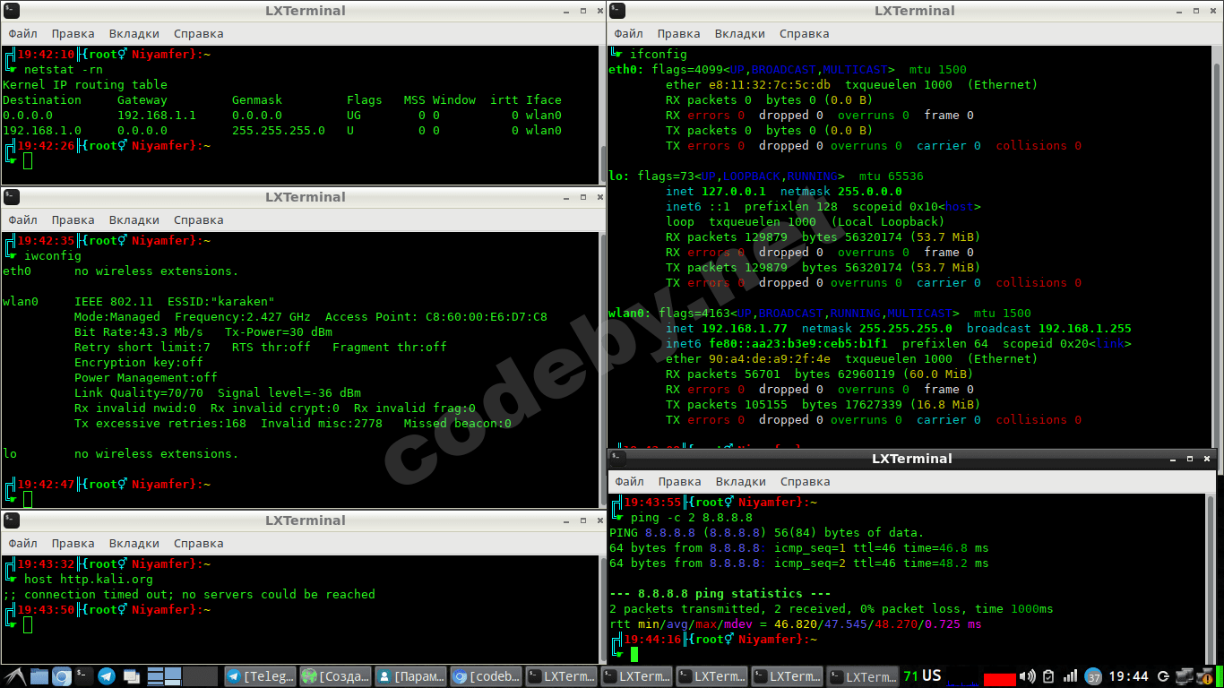Click the show-desktop (minimize all windows) icon
Image resolution: width=1224 pixels, height=688 pixels.
tap(132, 676)
